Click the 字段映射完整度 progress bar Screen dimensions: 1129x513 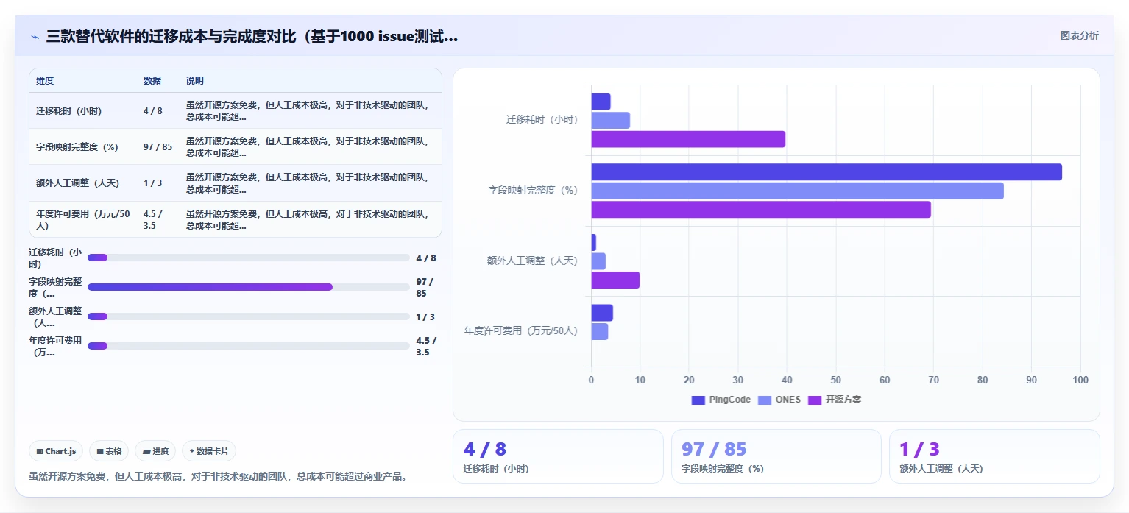tap(248, 287)
